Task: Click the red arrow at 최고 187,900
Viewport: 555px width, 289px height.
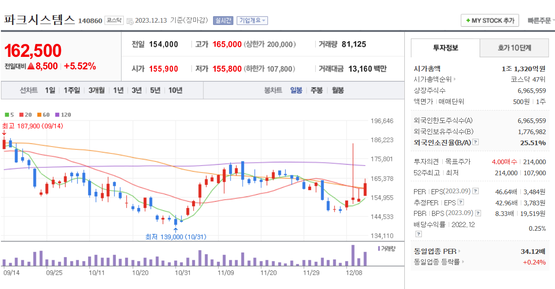Action: pos(4,133)
